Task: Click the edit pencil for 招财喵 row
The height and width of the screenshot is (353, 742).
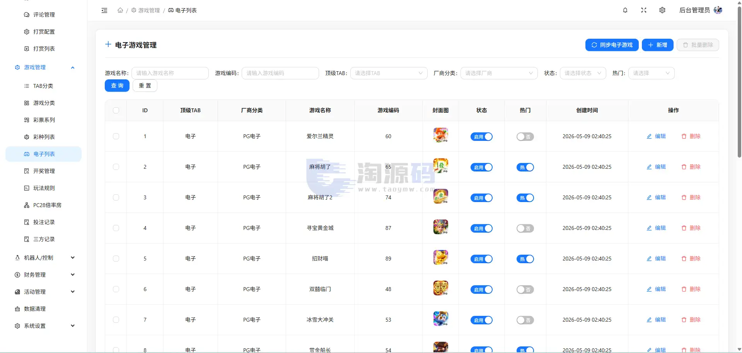Action: point(649,259)
